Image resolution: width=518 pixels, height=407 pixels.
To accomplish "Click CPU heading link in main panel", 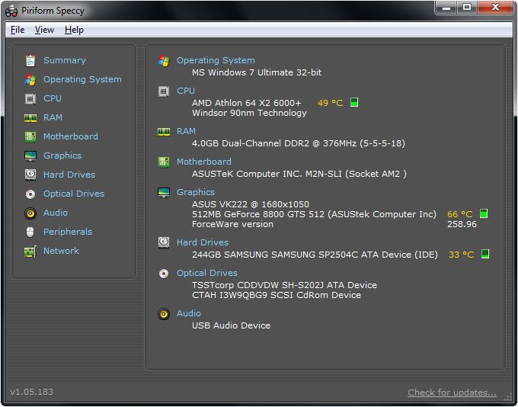I will 186,91.
